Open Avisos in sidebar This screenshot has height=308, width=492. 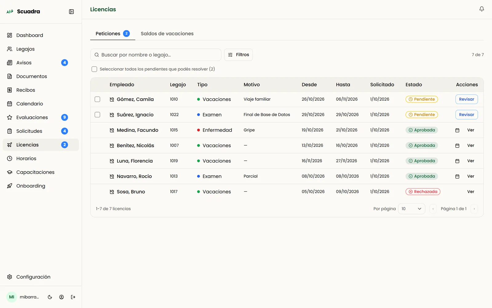41,63
